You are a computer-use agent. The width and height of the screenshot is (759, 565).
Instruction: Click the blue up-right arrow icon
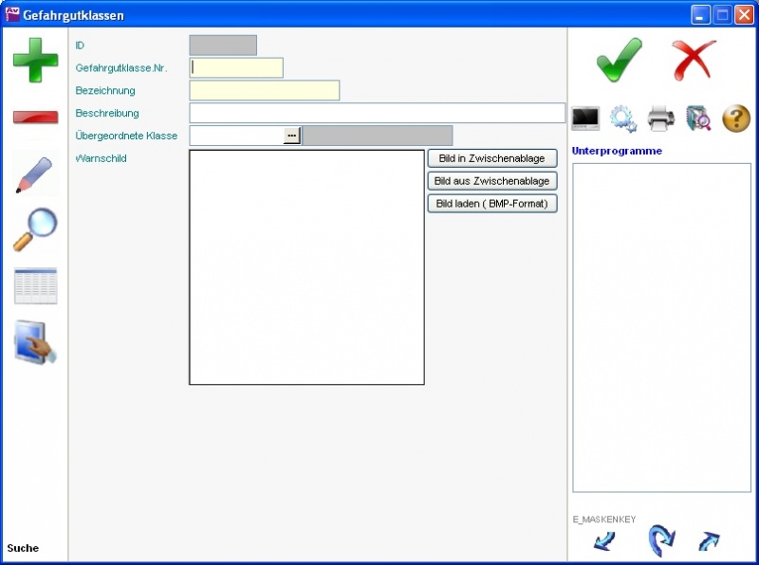click(709, 541)
